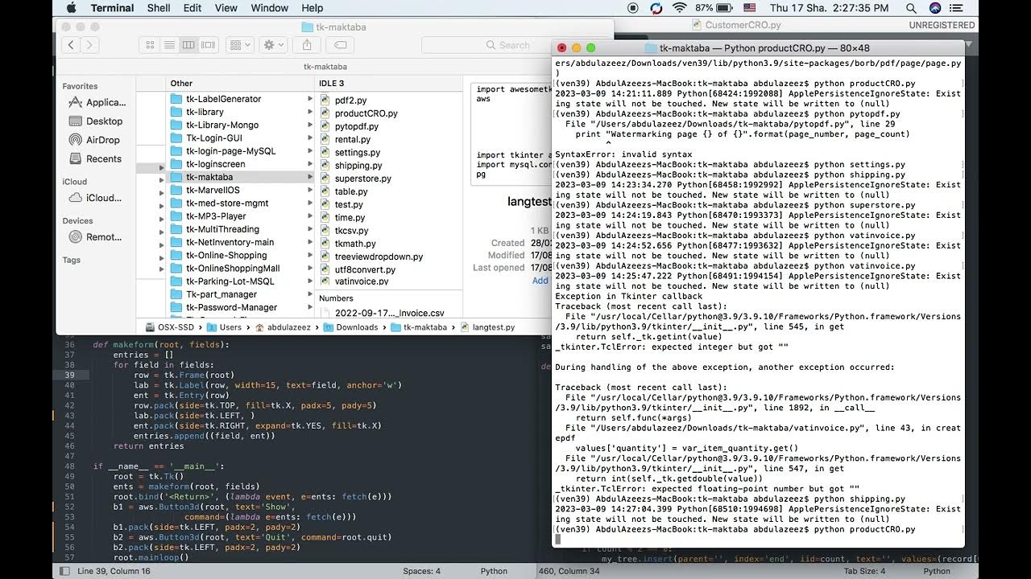The height and width of the screenshot is (579, 1031).
Task: Click the screen recording stop icon
Action: 633,8
